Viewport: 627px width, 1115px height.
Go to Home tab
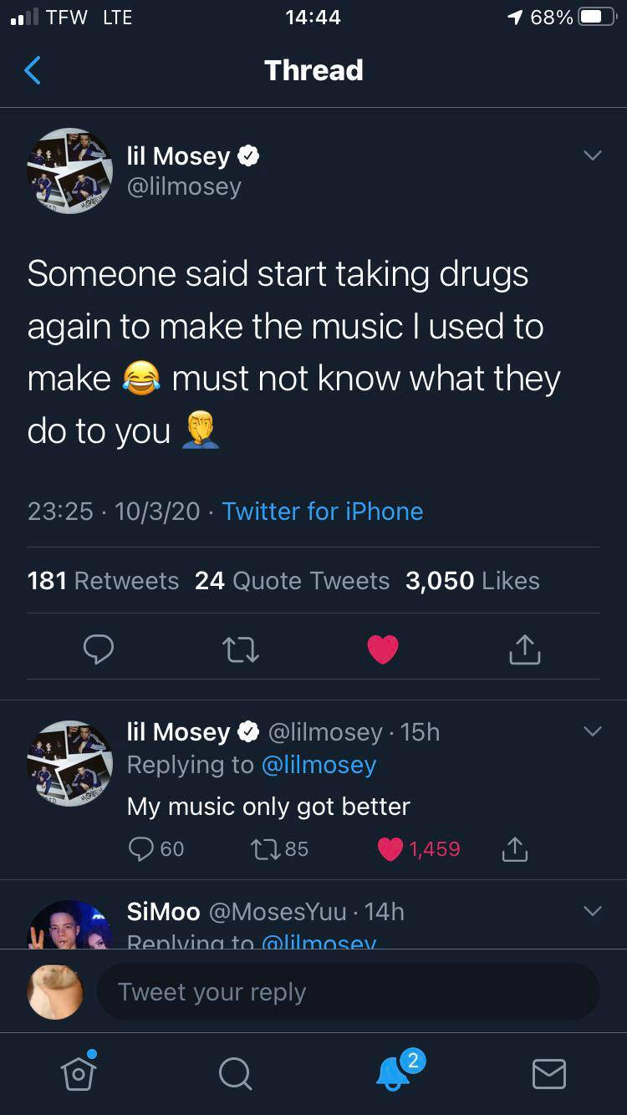[78, 1073]
